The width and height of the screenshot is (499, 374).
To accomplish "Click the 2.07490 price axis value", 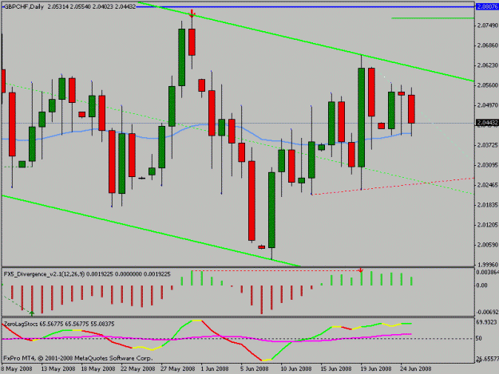I will (x=488, y=26).
